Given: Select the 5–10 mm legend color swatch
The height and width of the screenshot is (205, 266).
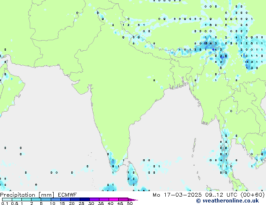Looking at the screenshot, I should (46, 200).
